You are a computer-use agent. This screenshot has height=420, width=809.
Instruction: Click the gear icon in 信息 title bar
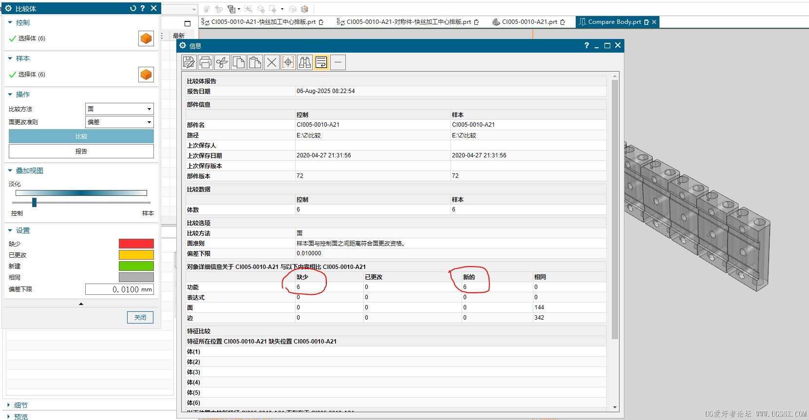[x=183, y=45]
